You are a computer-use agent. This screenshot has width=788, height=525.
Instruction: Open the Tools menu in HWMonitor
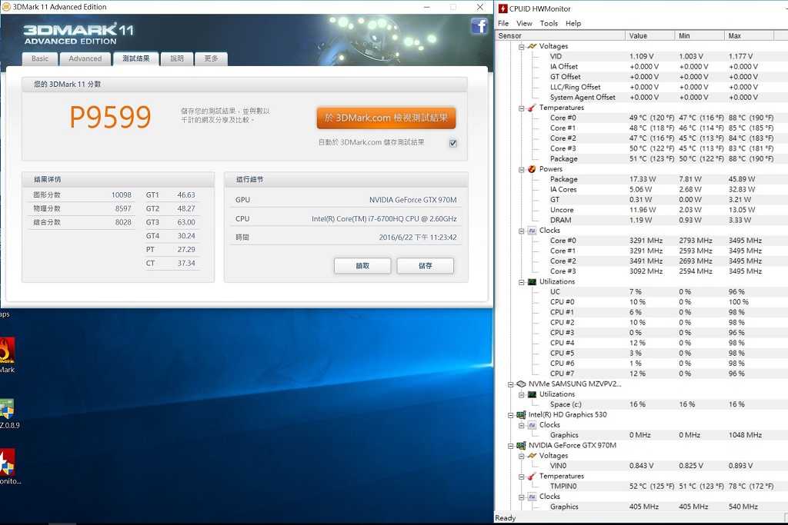pos(549,23)
